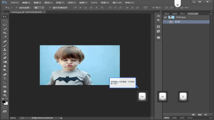Open the 文件(F) menu
The height and width of the screenshot is (120, 214).
(x=15, y=3)
